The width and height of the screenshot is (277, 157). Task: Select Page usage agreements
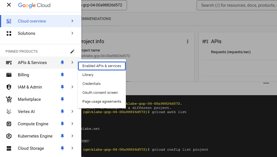point(102,102)
